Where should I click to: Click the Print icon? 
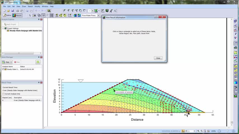coord(18,11)
